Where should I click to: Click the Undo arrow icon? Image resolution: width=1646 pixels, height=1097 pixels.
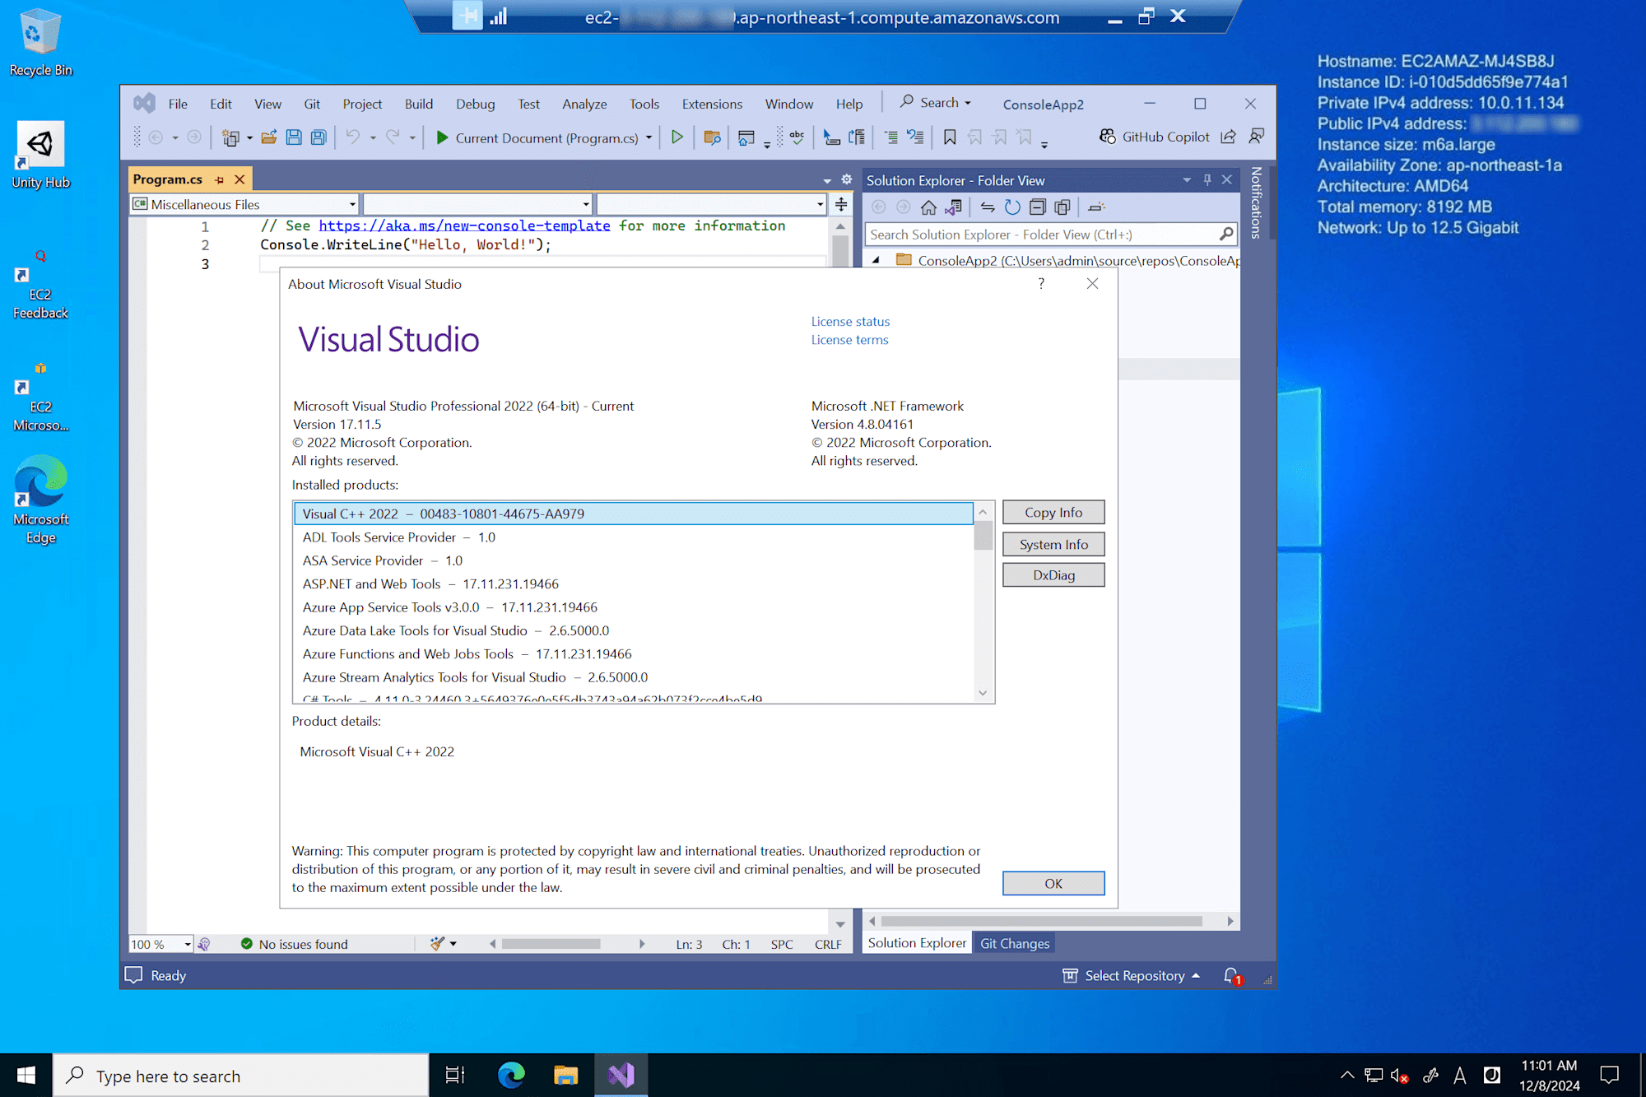tap(353, 137)
